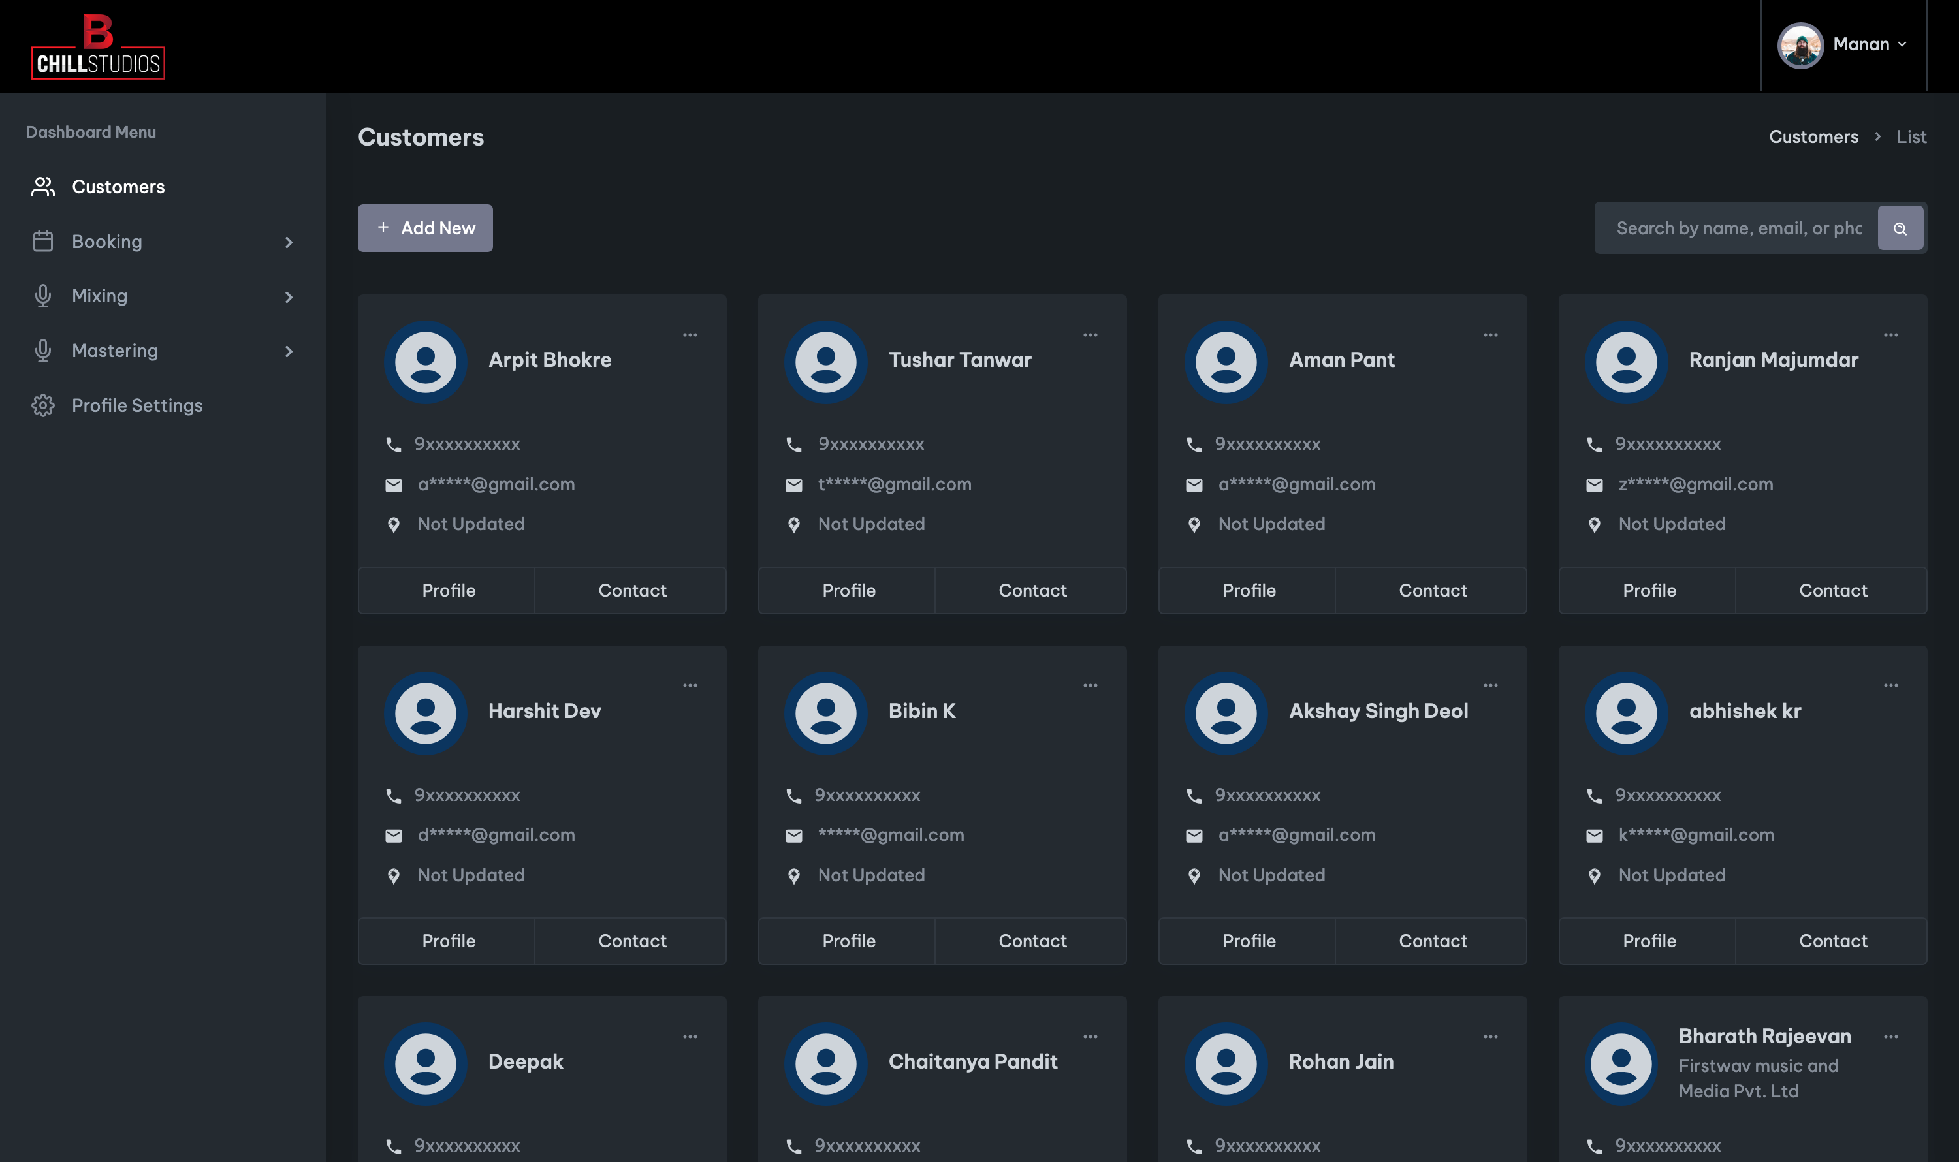The width and height of the screenshot is (1959, 1162).
Task: Open Bibin K's Profile
Action: [848, 941]
